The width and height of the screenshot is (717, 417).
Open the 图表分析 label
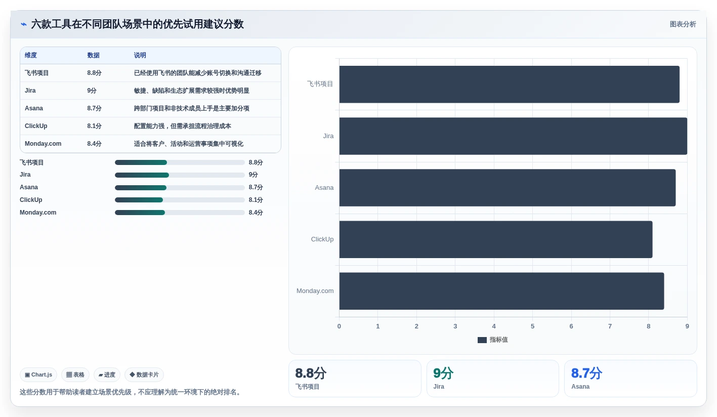pos(683,24)
